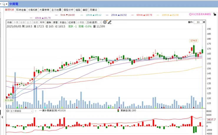Switch to the 分點K線 tab
Image resolution: width=218 pixels, height=135 pixels.
33,10
